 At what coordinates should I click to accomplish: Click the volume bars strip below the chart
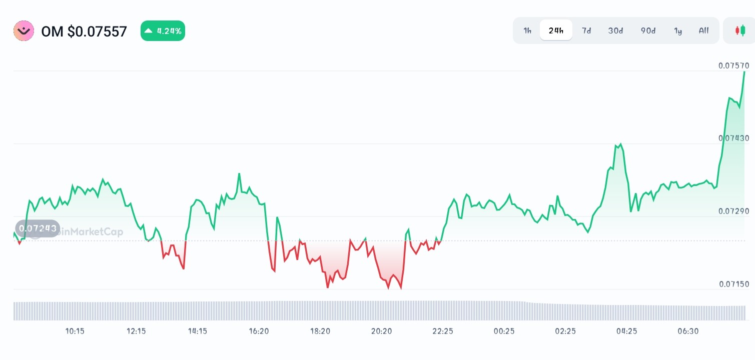pyautogui.click(x=379, y=310)
